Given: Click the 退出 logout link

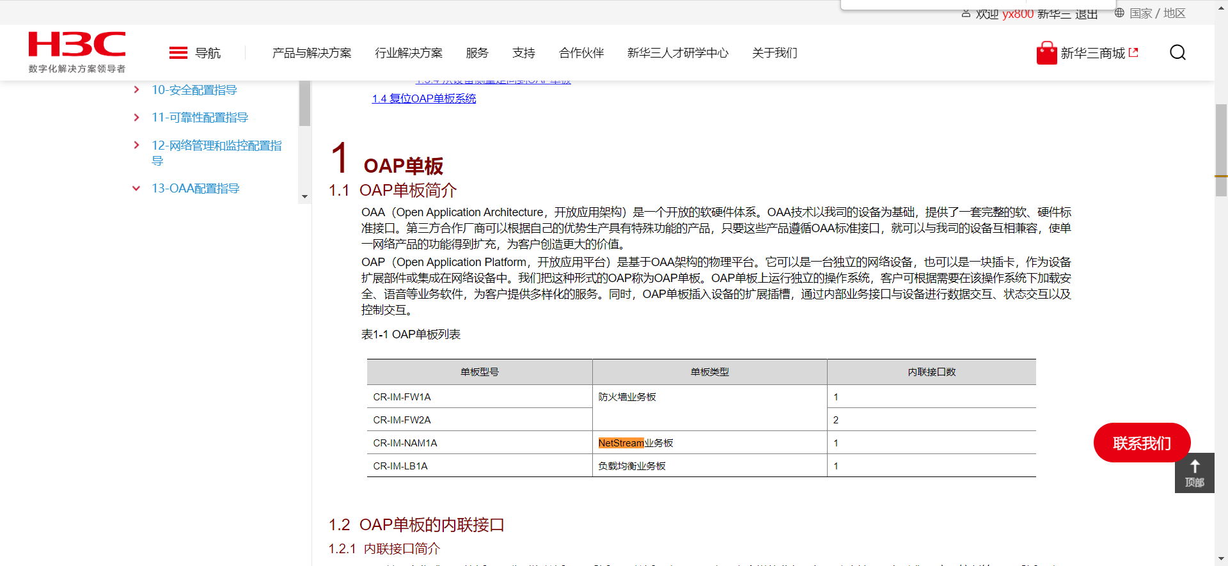Looking at the screenshot, I should (1086, 14).
